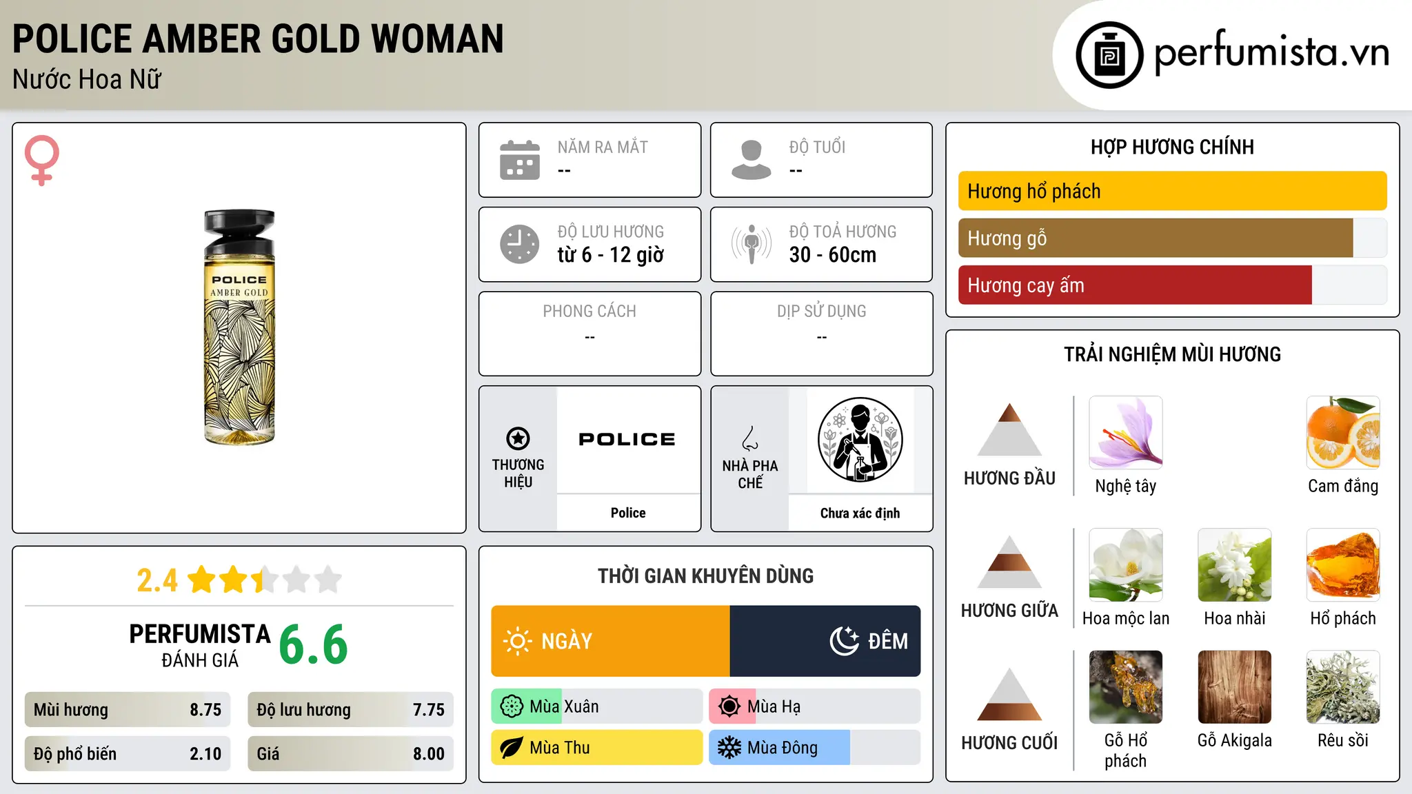This screenshot has height=794, width=1412.
Task: Click the star badge icon above Thương hiệu
Action: 518,438
